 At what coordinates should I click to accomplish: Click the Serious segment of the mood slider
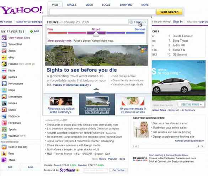click(x=135, y=33)
